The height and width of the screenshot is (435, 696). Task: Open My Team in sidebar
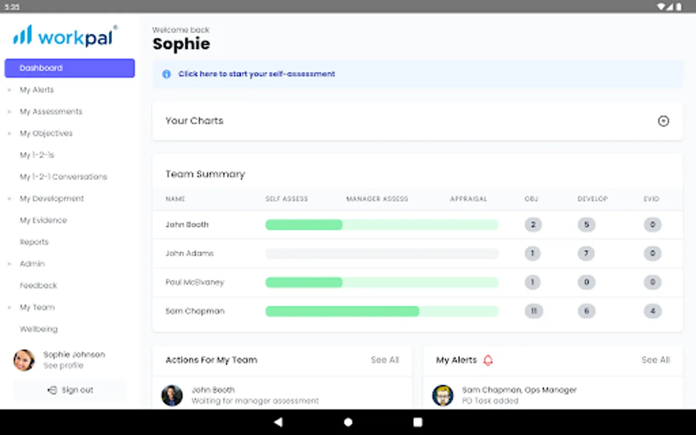(37, 307)
